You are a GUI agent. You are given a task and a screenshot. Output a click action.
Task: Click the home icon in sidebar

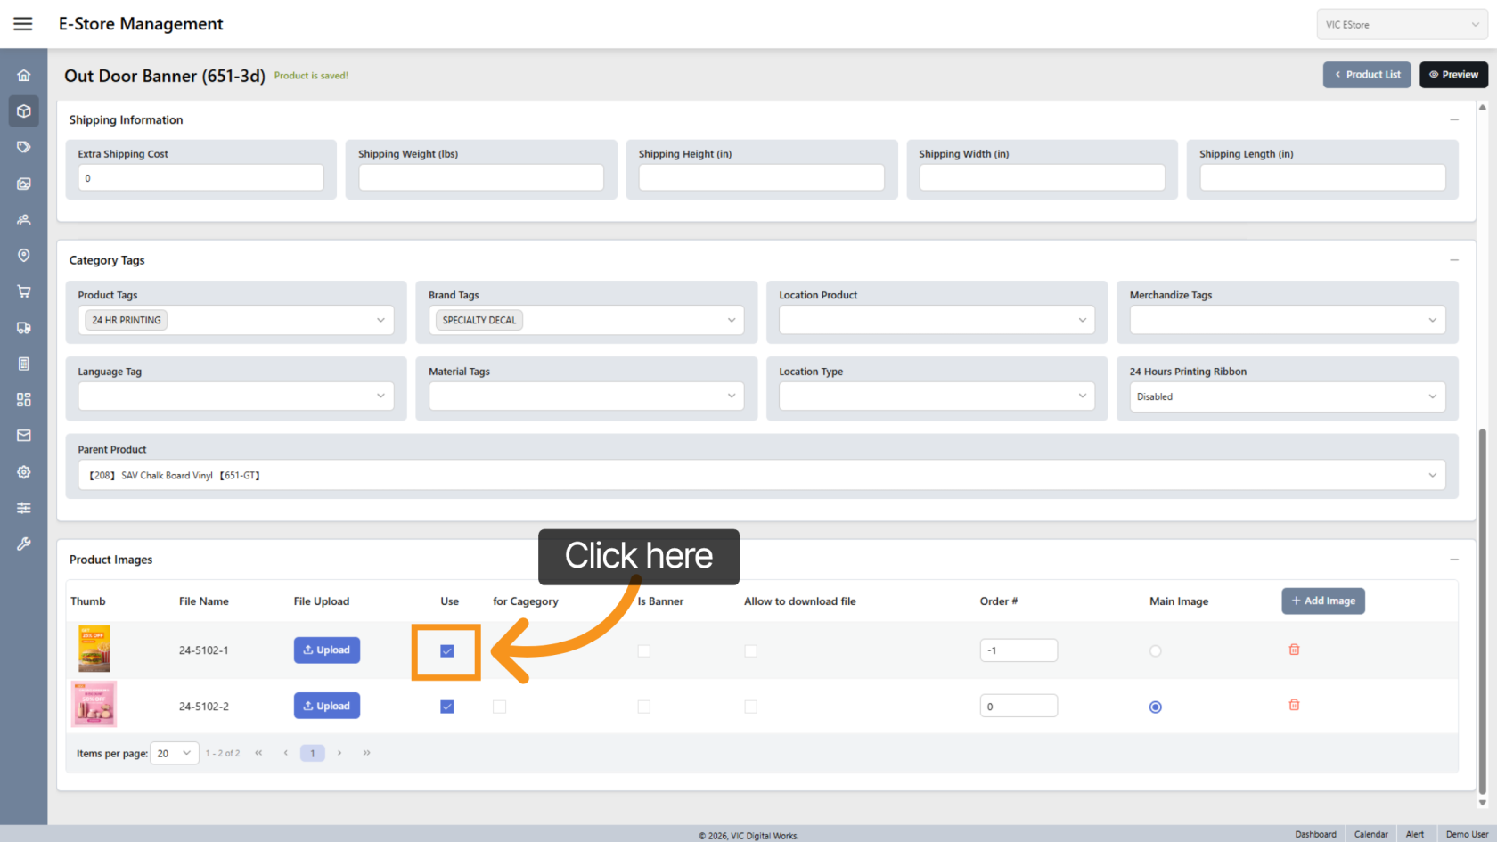tap(24, 76)
